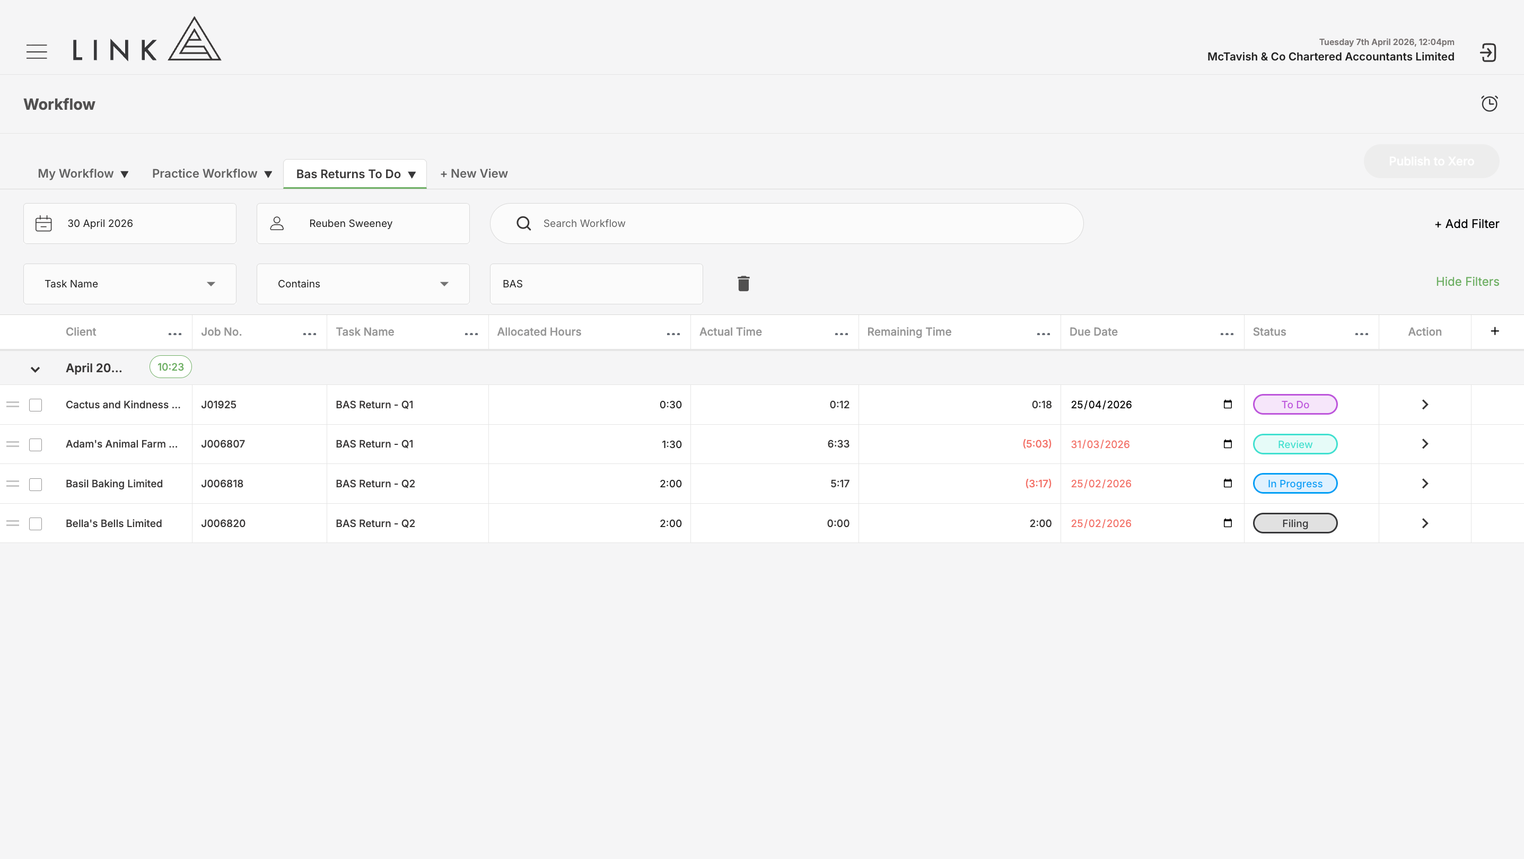The width and height of the screenshot is (1524, 859).
Task: Click job number J01925
Action: pyautogui.click(x=218, y=405)
